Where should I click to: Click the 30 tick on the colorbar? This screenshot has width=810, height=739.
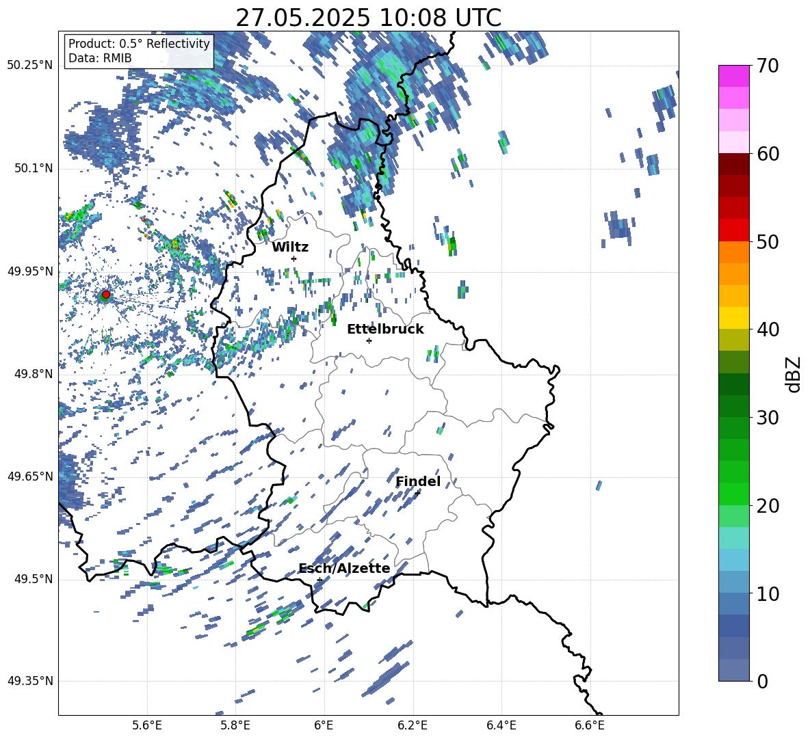[767, 418]
